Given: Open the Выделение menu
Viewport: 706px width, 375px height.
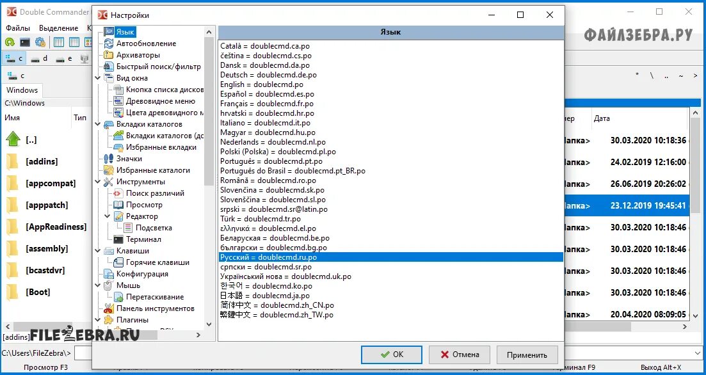Looking at the screenshot, I should click(x=58, y=28).
